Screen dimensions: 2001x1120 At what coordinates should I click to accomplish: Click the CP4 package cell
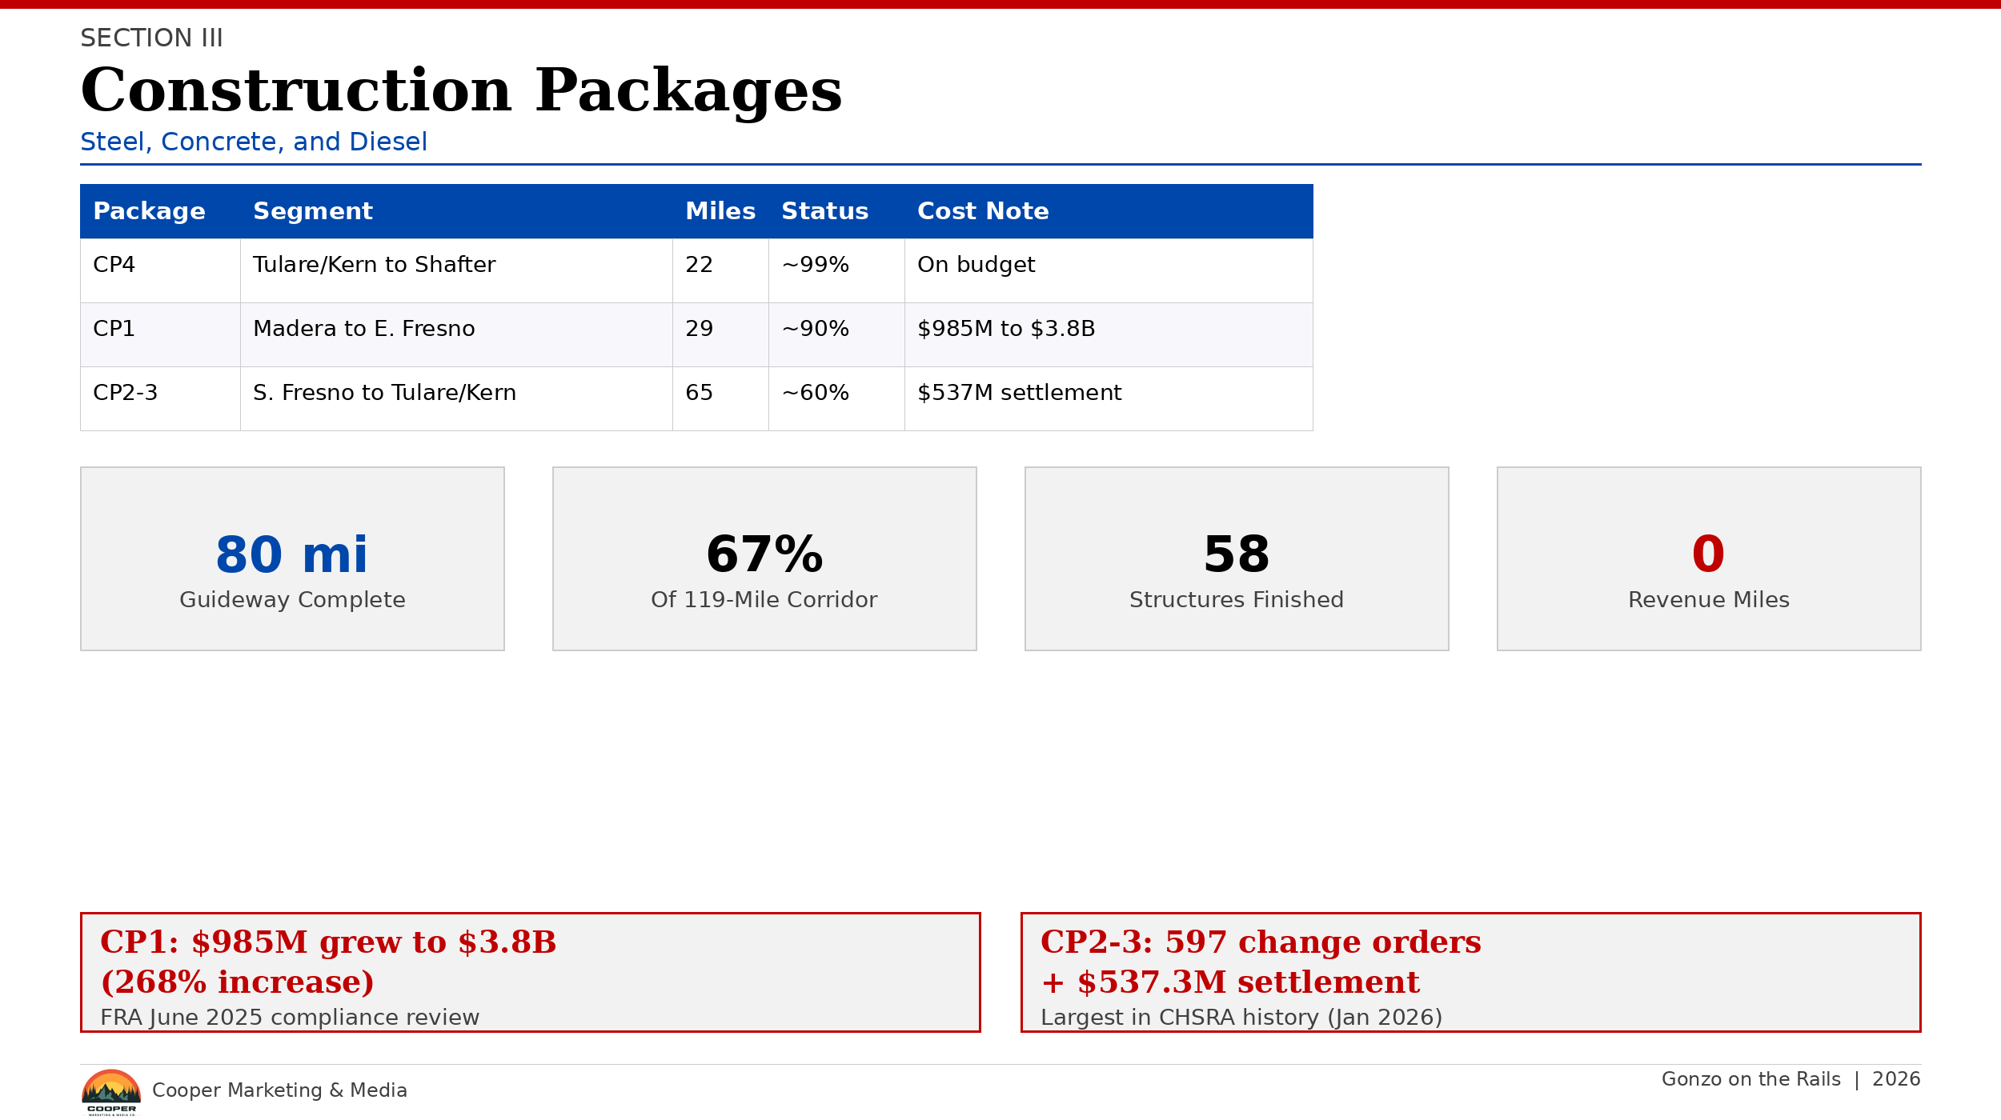click(x=114, y=265)
